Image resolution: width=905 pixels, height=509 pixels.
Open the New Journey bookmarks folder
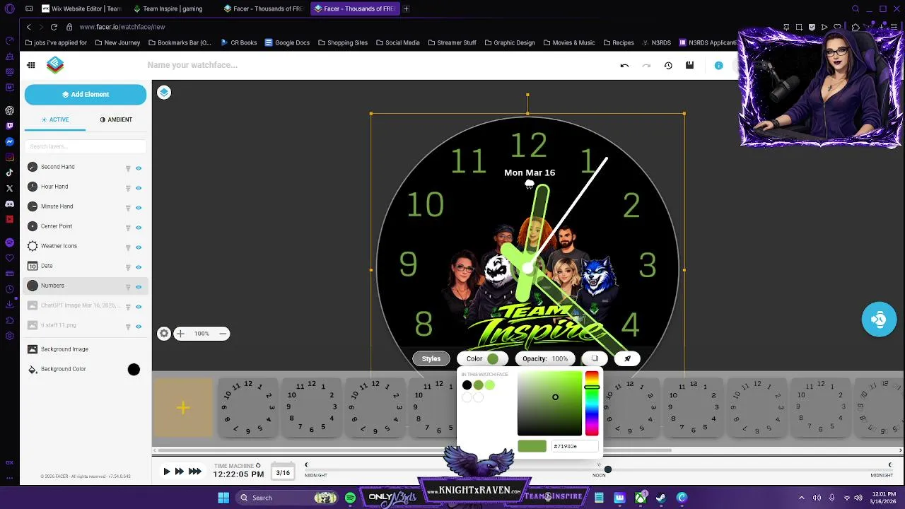117,42
